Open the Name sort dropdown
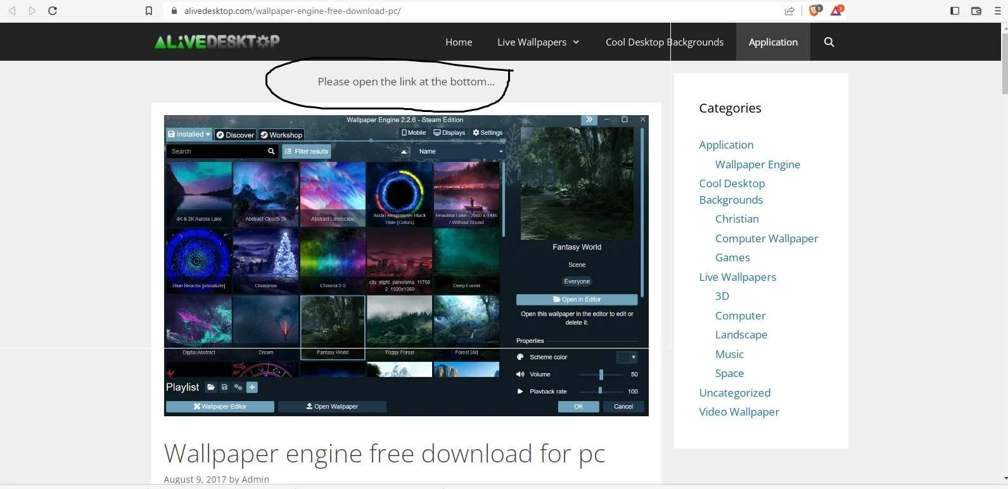The width and height of the screenshot is (1008, 489). click(x=460, y=151)
